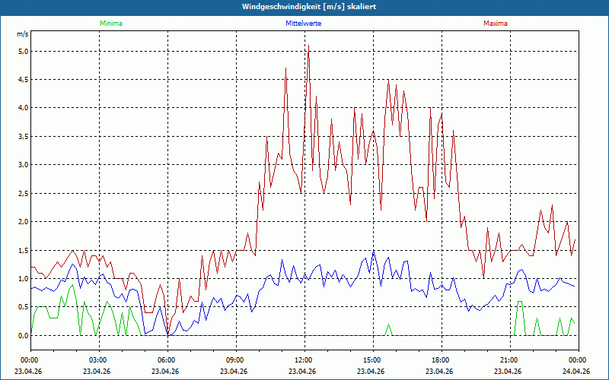
Task: Click the m/s unit label on the y-axis
Action: click(x=23, y=35)
